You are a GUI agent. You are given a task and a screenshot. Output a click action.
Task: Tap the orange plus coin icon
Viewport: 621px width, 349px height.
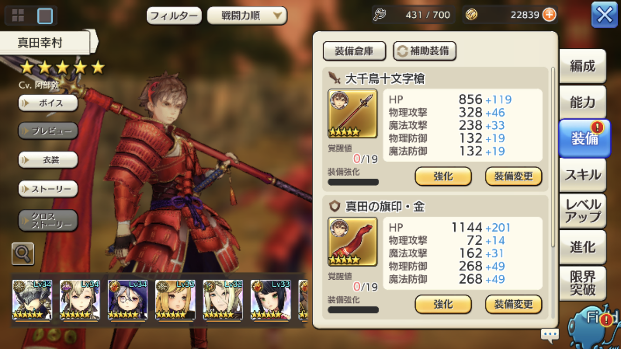click(549, 15)
